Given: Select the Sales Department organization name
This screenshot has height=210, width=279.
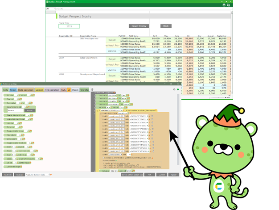Looking at the screenshot, I should point(89,58).
